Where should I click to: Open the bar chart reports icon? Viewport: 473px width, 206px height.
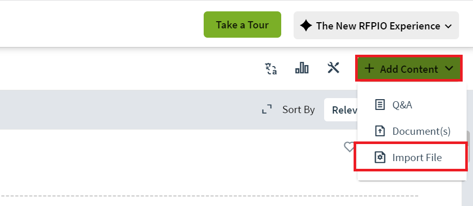coord(302,68)
